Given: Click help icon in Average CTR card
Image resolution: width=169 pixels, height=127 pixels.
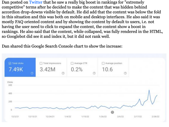Looking at the screenshot, I should coord(94,73).
